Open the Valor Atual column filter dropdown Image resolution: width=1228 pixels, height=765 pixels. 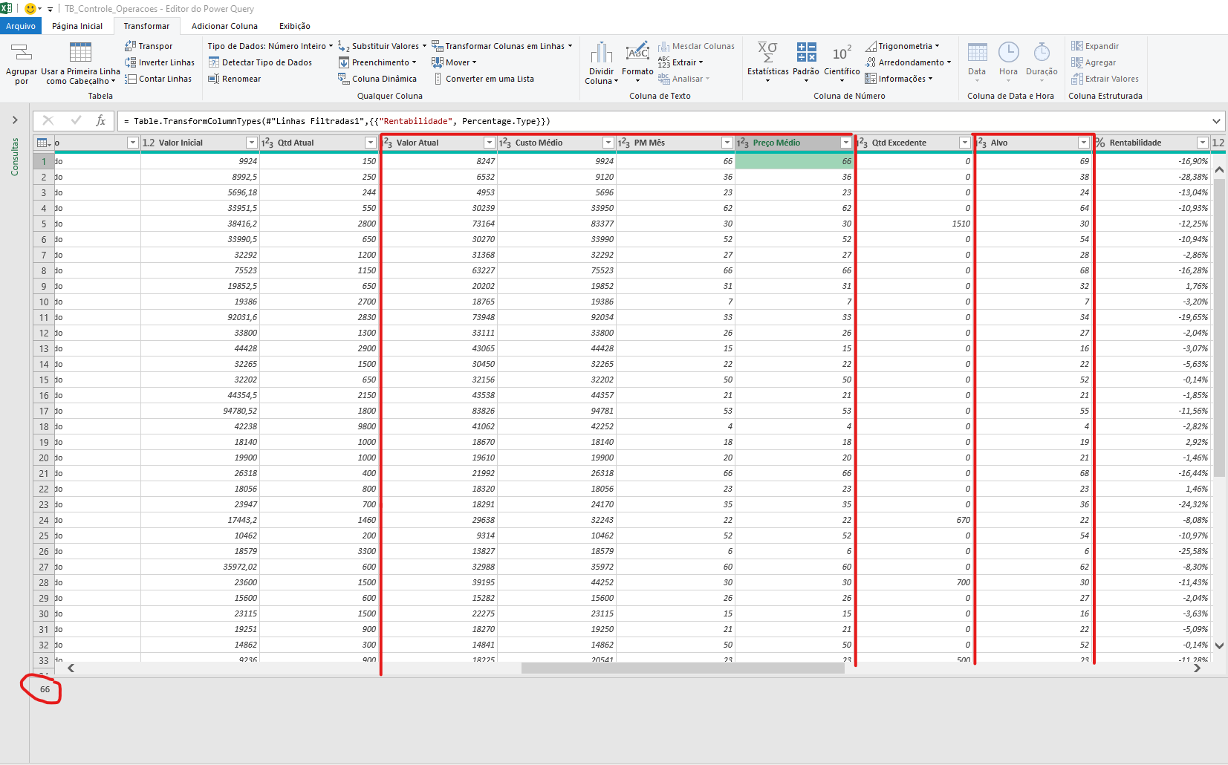(489, 143)
